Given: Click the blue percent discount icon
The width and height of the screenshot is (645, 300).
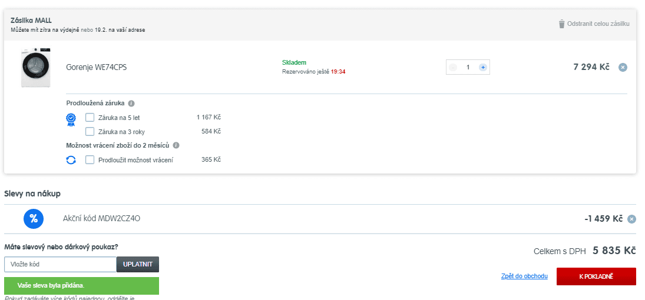Looking at the screenshot, I should coord(34,219).
